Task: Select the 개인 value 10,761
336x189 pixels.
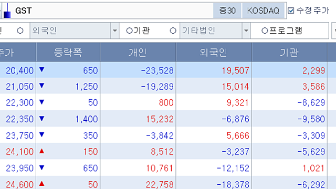Action: tap(160, 168)
